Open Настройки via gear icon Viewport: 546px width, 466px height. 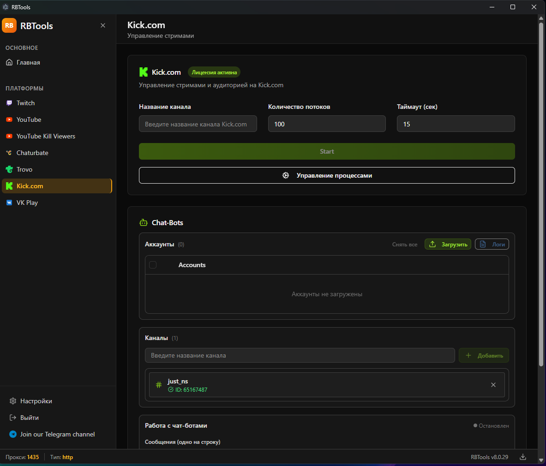[13, 401]
